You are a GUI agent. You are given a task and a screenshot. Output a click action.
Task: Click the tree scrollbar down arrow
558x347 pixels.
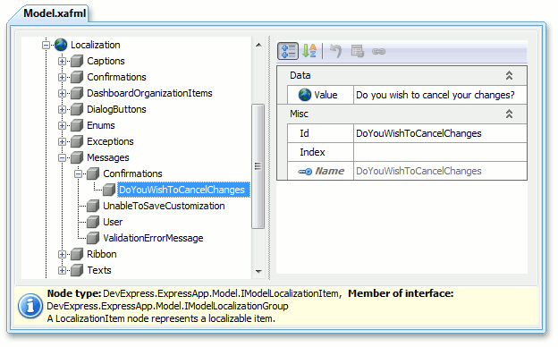pyautogui.click(x=258, y=272)
